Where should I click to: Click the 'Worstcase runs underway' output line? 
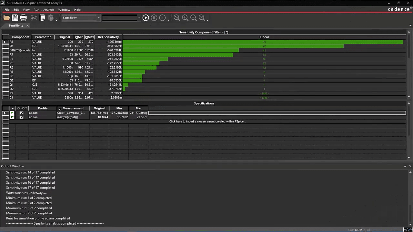[x=26, y=193]
